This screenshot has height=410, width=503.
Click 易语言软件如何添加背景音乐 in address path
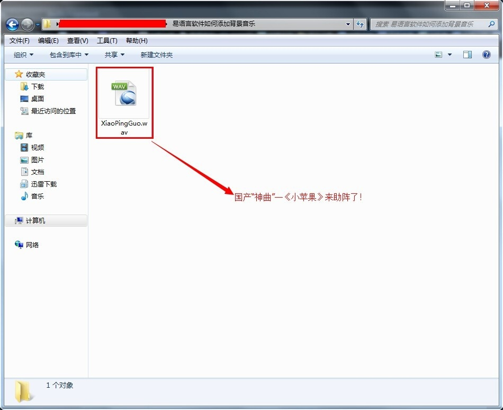point(214,24)
